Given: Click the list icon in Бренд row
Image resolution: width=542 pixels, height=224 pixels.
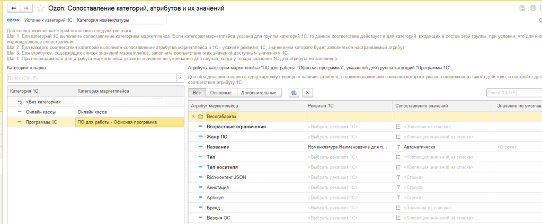Looking at the screenshot, I should coord(398,208).
